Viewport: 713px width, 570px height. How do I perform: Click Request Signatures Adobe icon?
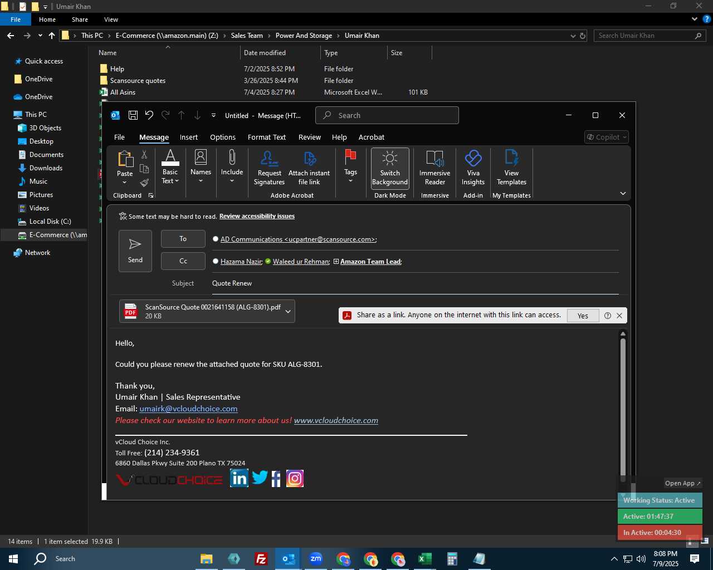(270, 159)
